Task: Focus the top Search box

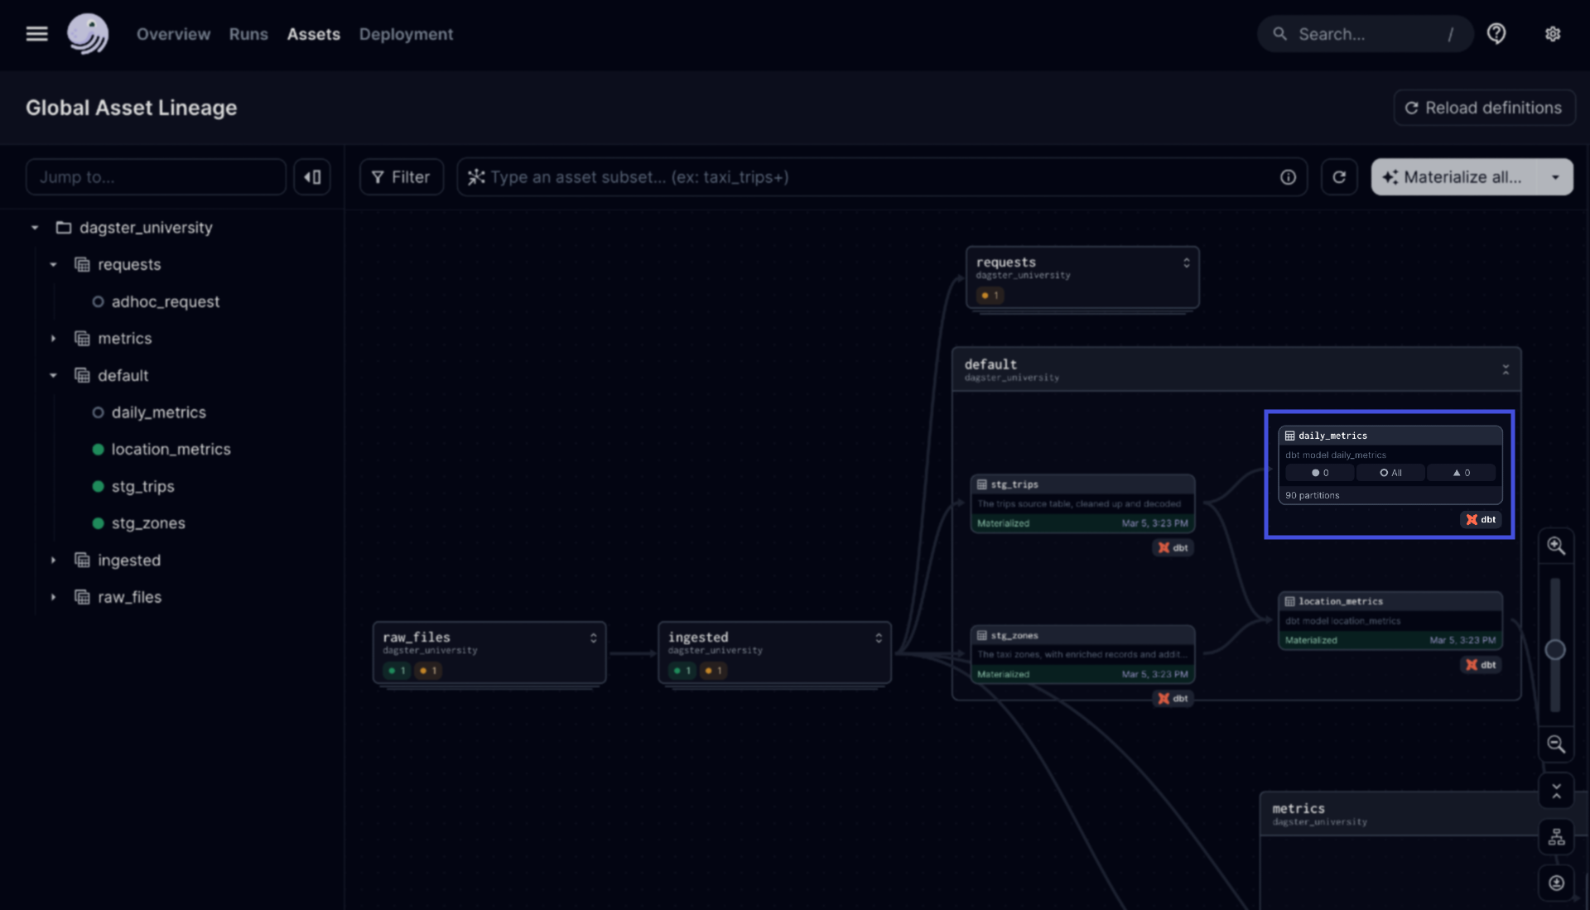Action: tap(1365, 34)
